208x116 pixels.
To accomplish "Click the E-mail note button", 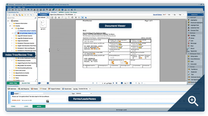I will click(x=43, y=89).
